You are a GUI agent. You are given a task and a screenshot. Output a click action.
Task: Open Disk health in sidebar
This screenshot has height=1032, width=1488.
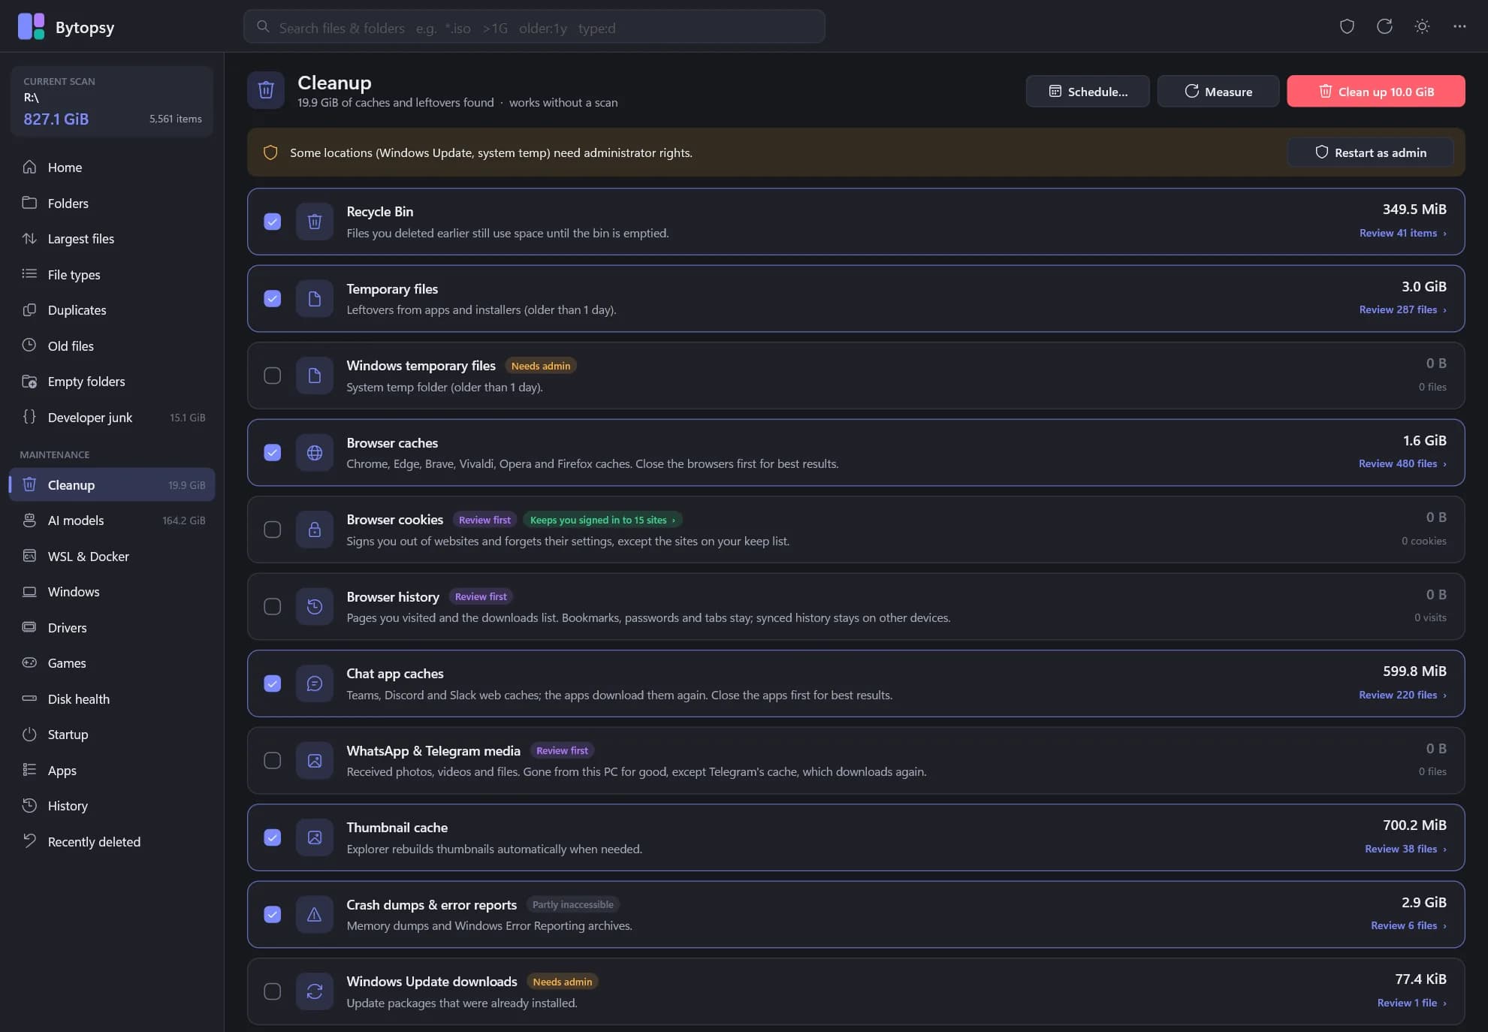(x=112, y=699)
